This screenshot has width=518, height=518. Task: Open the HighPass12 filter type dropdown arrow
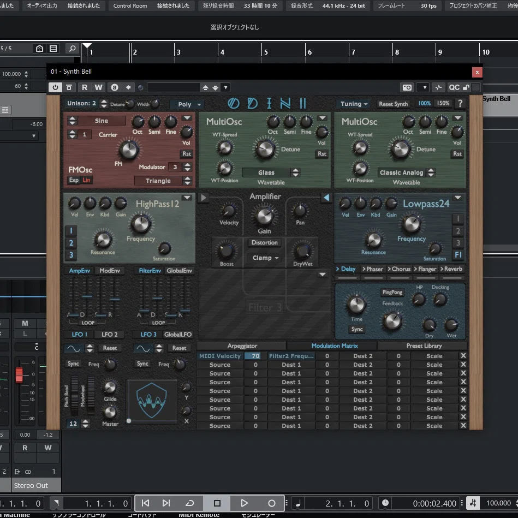(x=187, y=198)
